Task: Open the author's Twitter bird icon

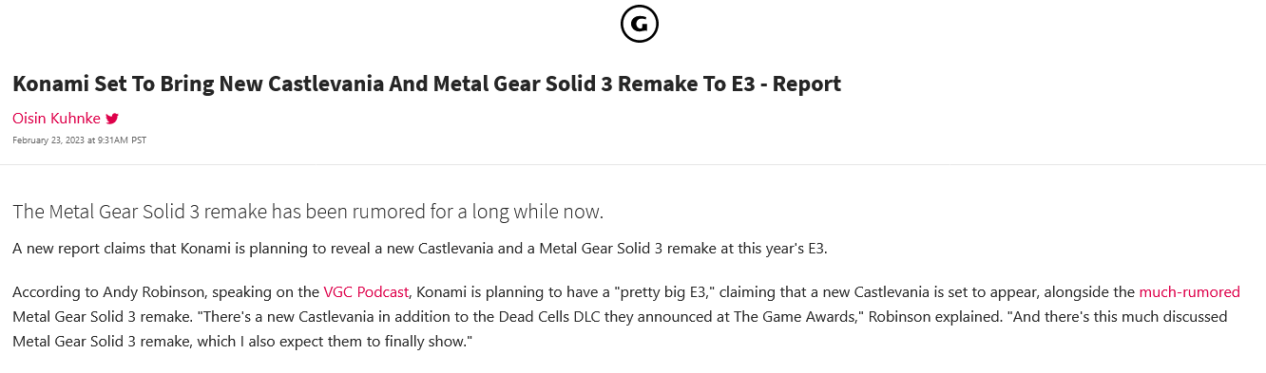Action: pyautogui.click(x=112, y=119)
